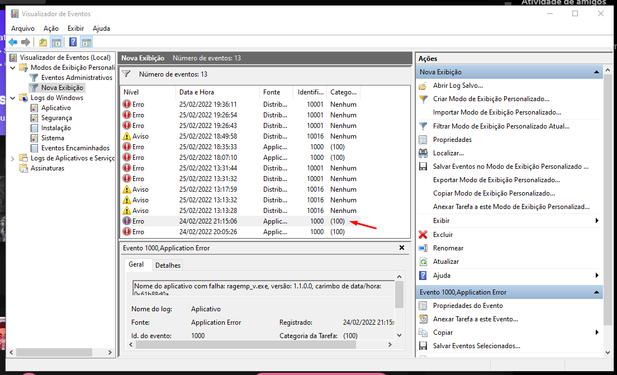Collapse the Logs do Windows tree node
Screen dimensions: 617x375
point(13,98)
